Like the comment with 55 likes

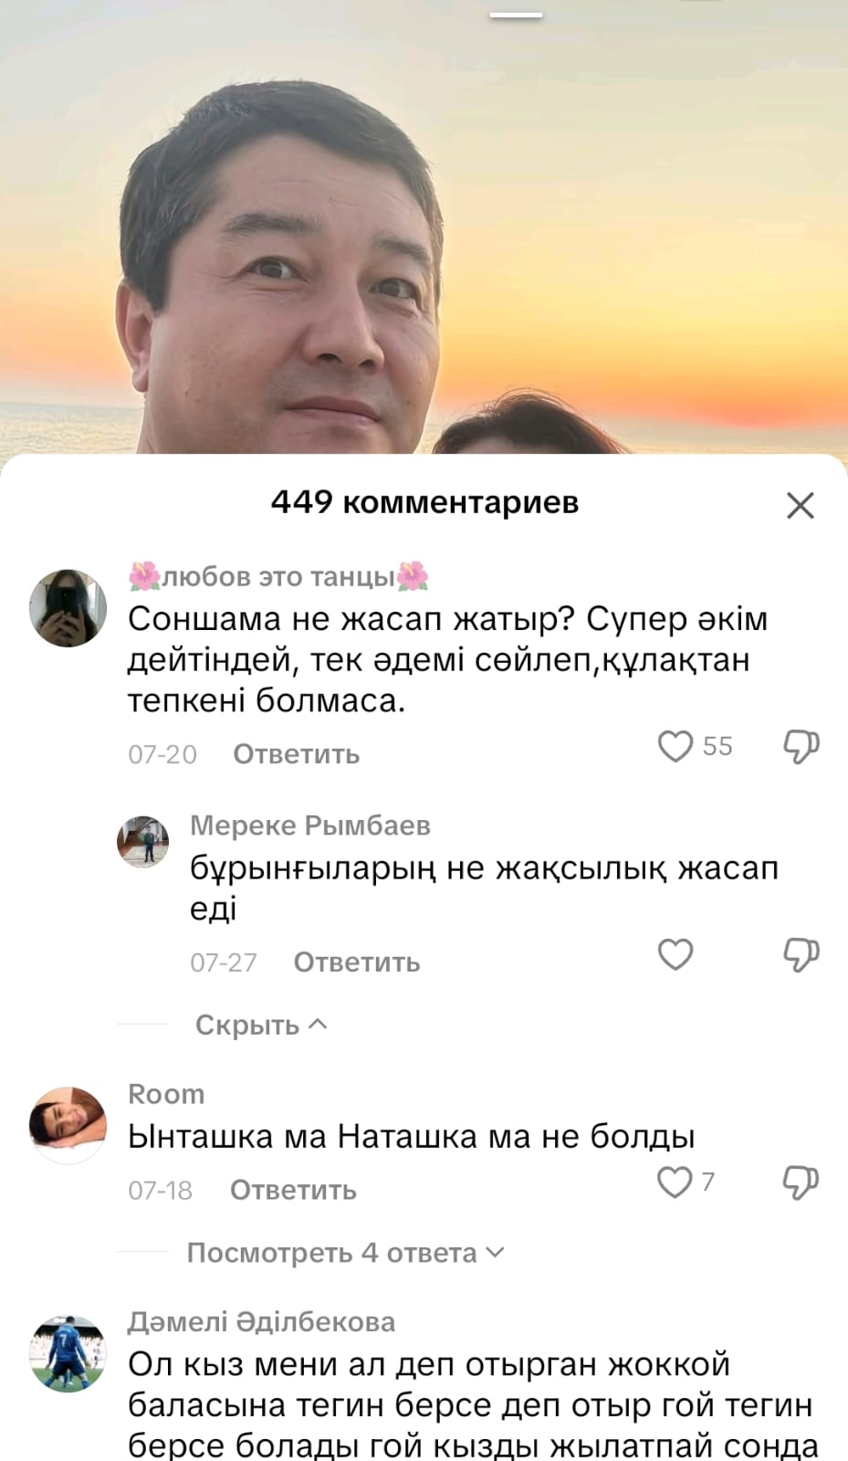(675, 746)
